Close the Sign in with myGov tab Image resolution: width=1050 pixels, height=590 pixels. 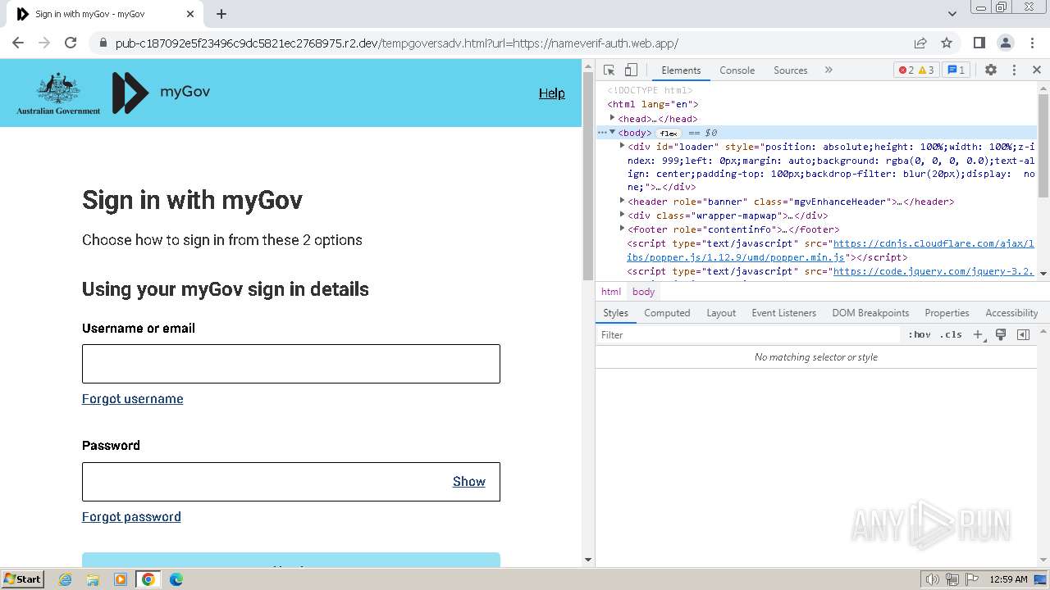(x=190, y=14)
